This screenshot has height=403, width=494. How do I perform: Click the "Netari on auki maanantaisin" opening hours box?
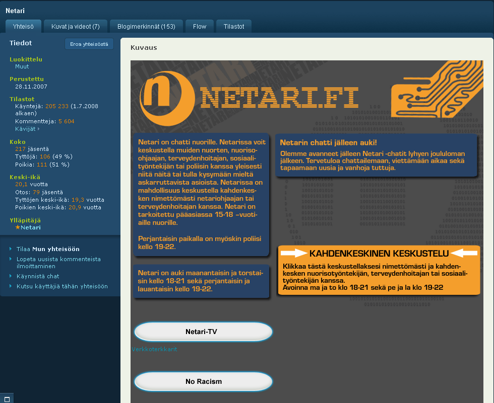[x=201, y=281]
